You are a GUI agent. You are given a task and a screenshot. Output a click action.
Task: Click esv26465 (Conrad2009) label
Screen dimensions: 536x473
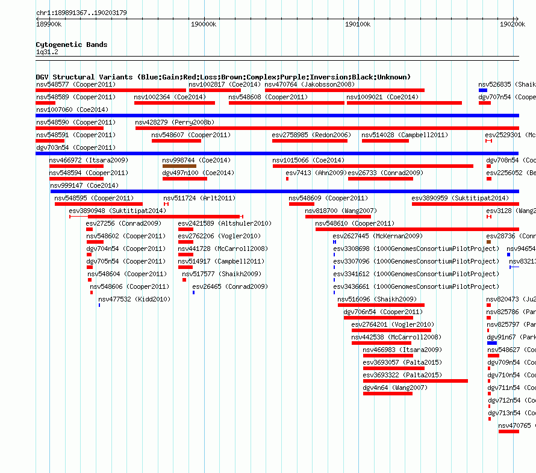point(230,286)
